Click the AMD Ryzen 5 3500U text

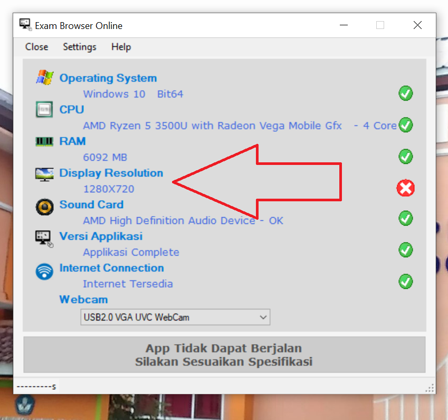coord(135,125)
